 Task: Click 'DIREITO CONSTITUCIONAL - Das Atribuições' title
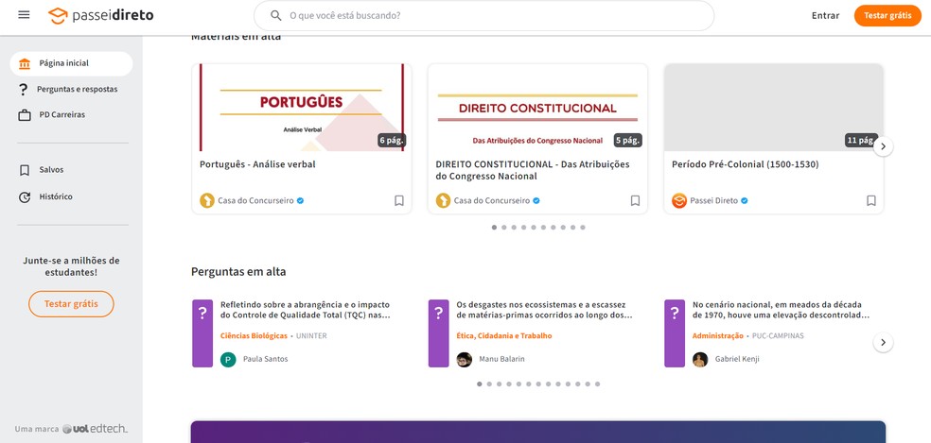533,170
